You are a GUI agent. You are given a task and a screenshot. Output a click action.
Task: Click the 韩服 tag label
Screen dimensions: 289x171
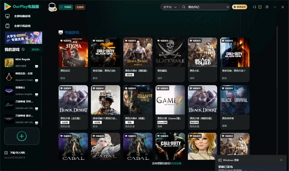coord(129,122)
